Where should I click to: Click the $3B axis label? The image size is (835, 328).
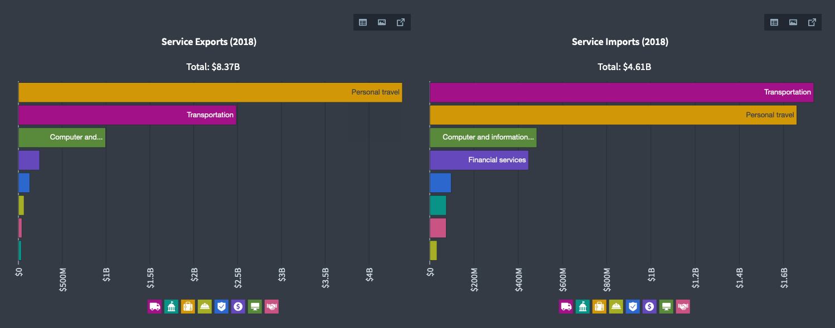tap(281, 275)
